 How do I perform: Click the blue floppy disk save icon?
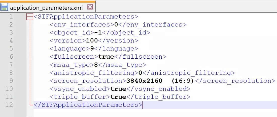click(4, 7)
